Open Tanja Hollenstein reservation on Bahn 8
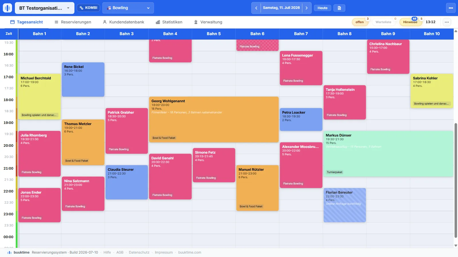458x257 pixels. pyautogui.click(x=345, y=102)
